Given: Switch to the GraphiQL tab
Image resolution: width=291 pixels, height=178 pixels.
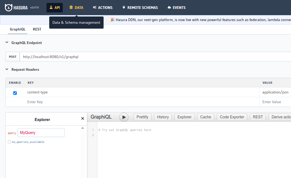Looking at the screenshot, I should point(18,29).
